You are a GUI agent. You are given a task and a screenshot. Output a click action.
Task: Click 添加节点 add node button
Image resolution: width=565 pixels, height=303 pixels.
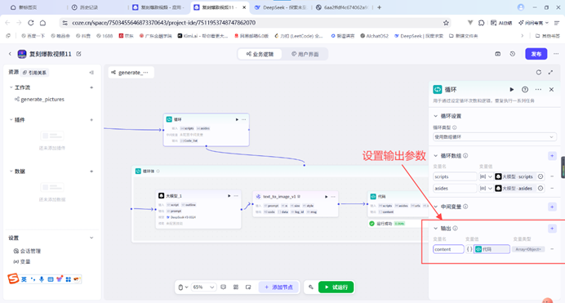pos(278,287)
